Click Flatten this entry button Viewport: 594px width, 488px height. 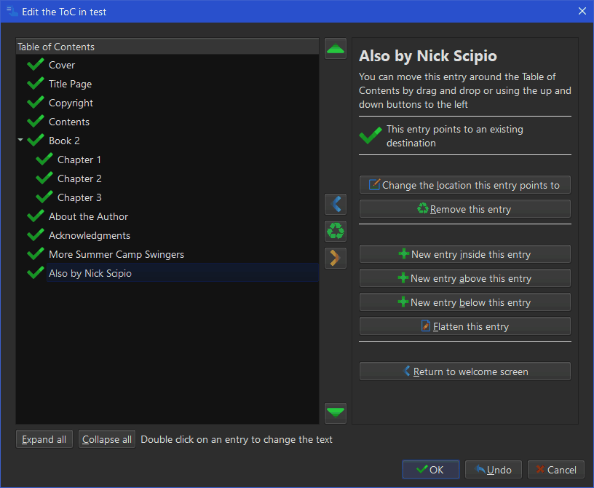pos(465,326)
